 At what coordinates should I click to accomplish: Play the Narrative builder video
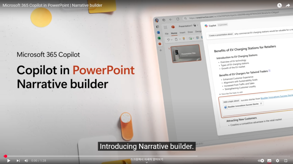pyautogui.click(x=9, y=161)
